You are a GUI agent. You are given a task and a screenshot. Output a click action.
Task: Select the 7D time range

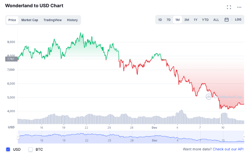[169, 20]
